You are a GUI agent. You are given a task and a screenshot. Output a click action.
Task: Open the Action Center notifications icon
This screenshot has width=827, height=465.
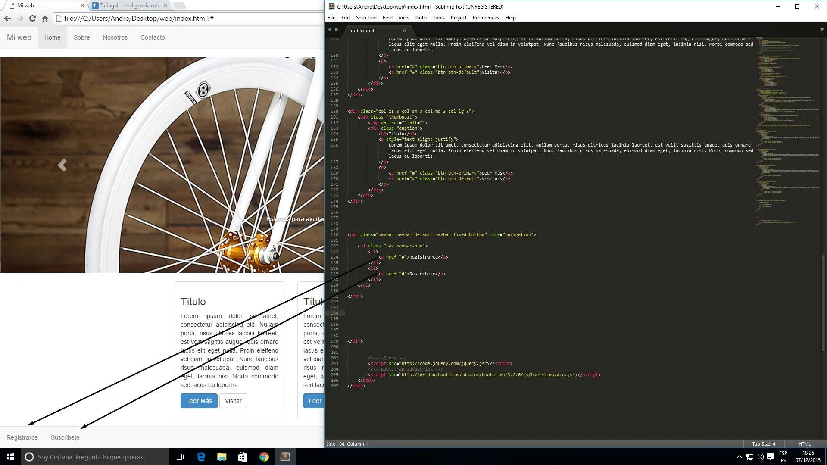771,457
